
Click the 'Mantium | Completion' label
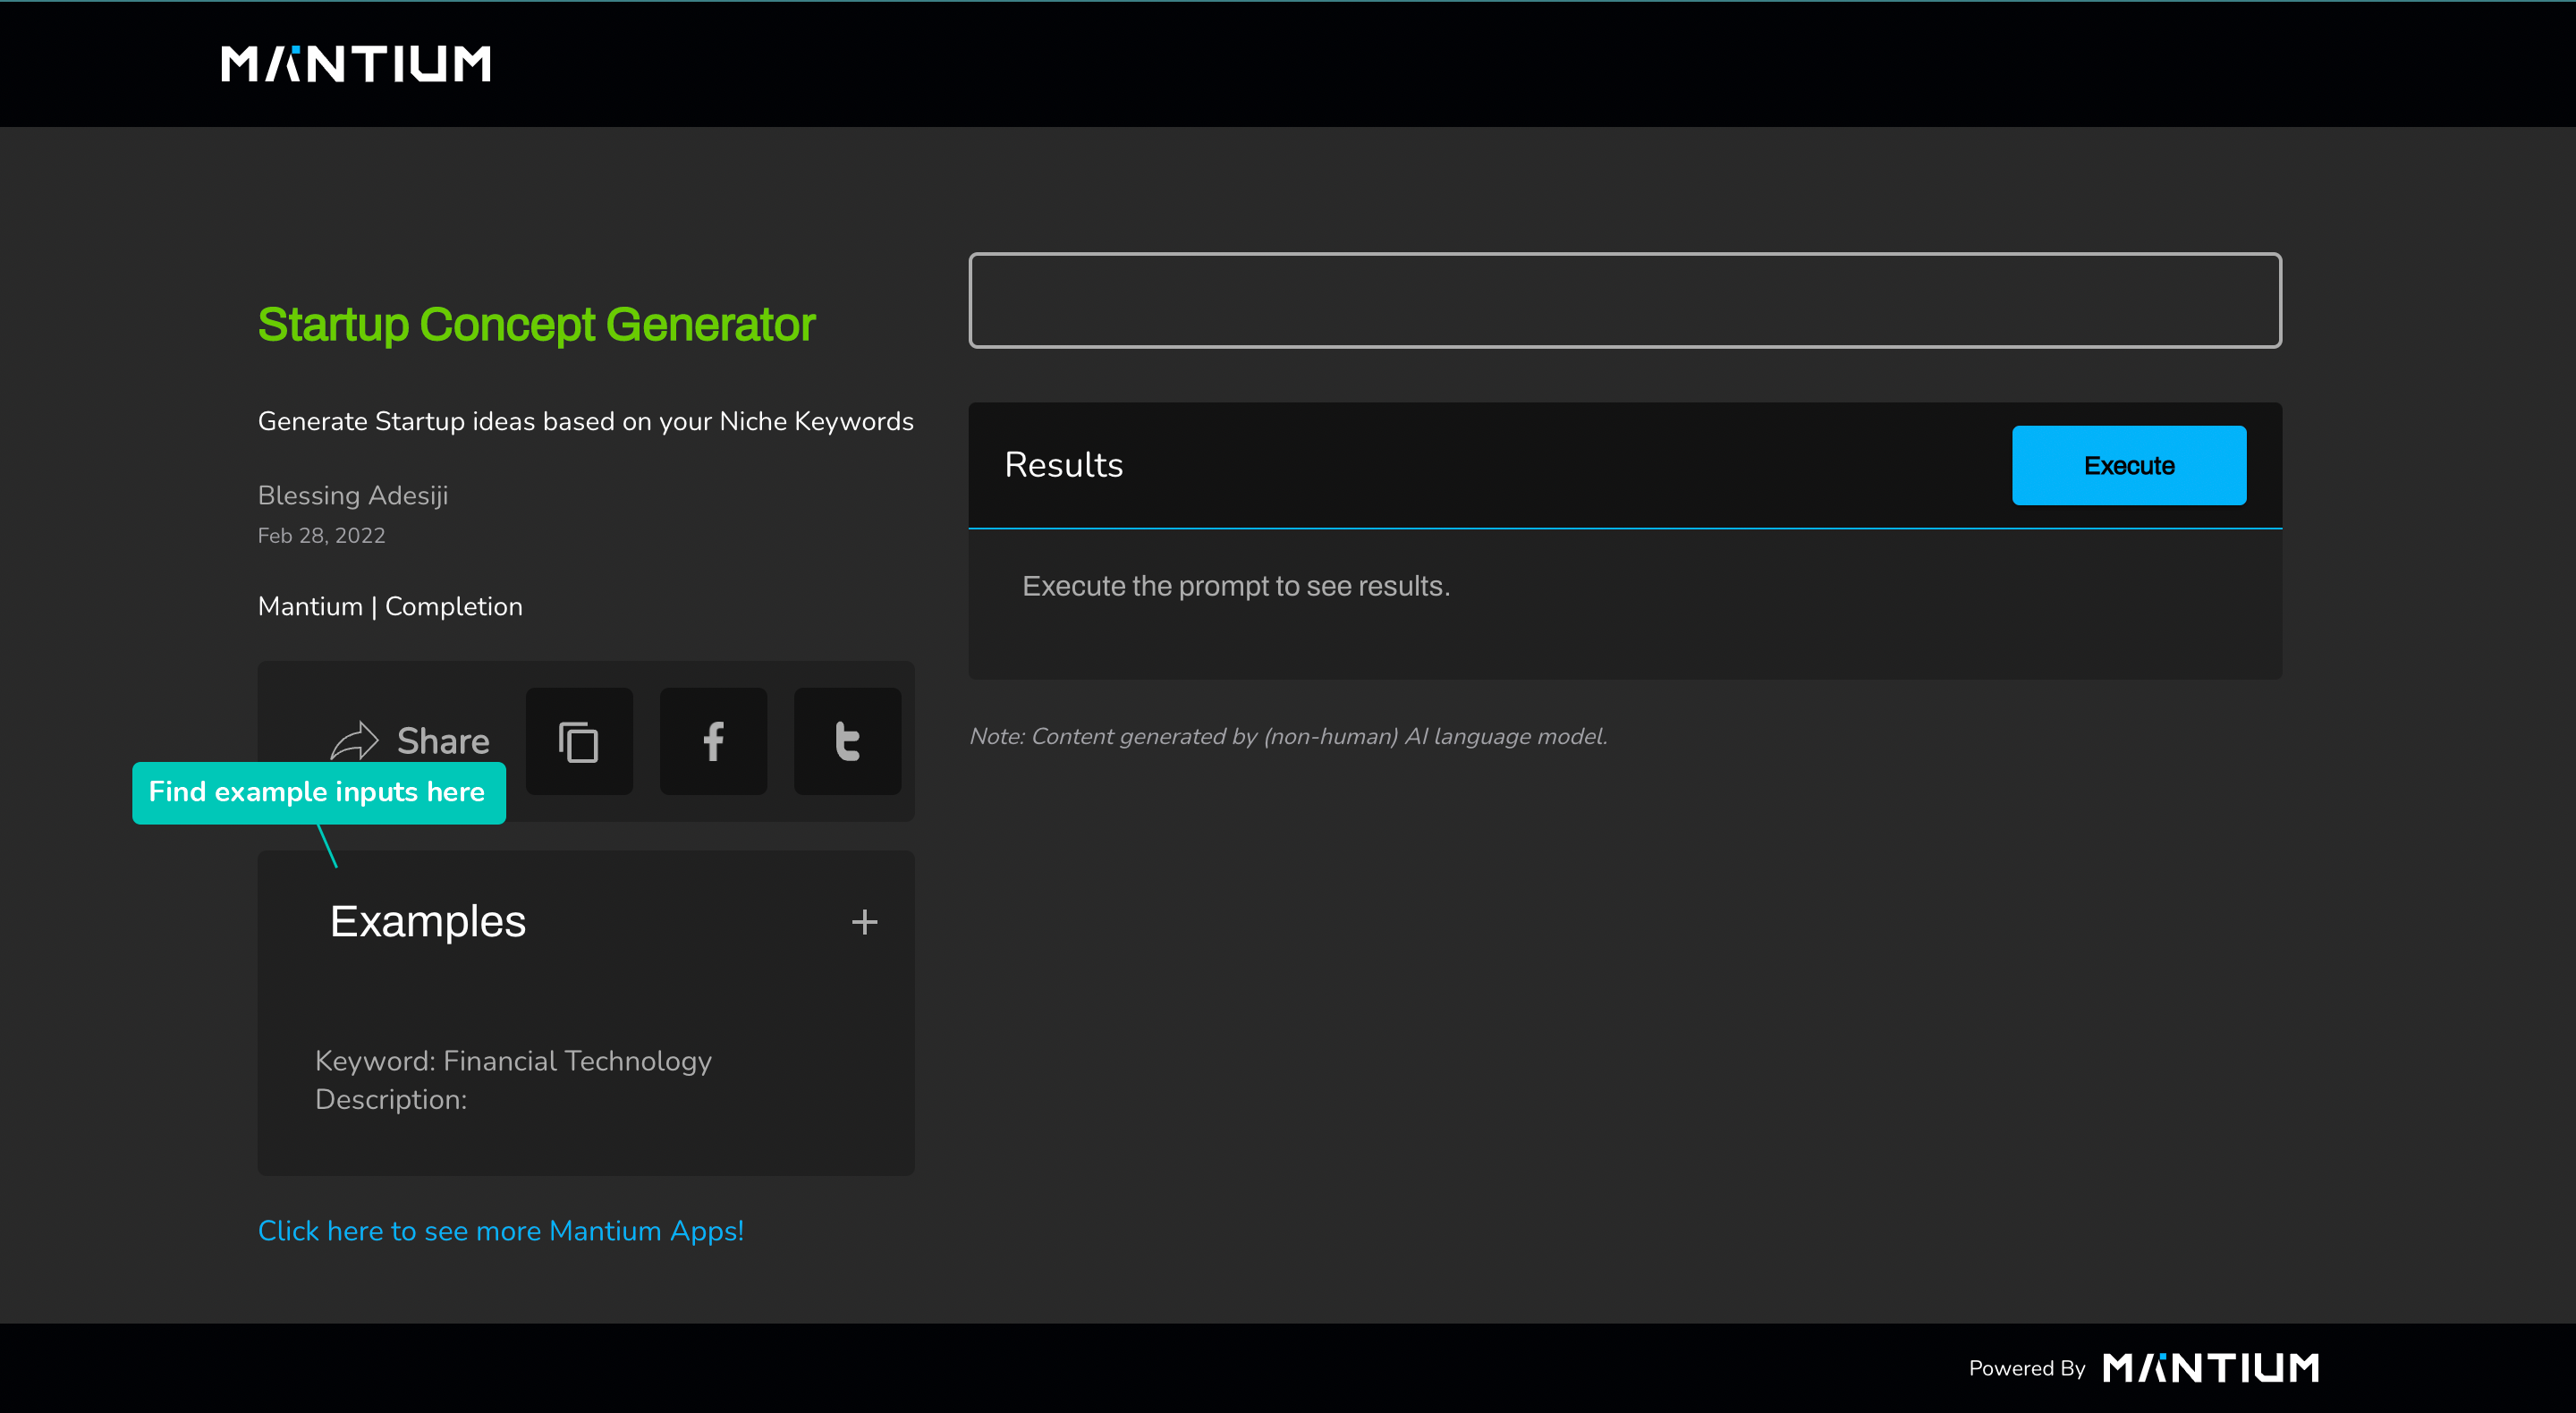(390, 606)
